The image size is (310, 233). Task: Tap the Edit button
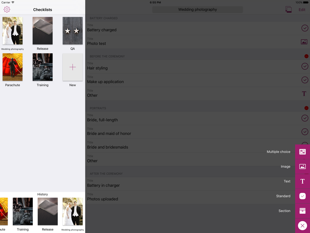point(302,10)
